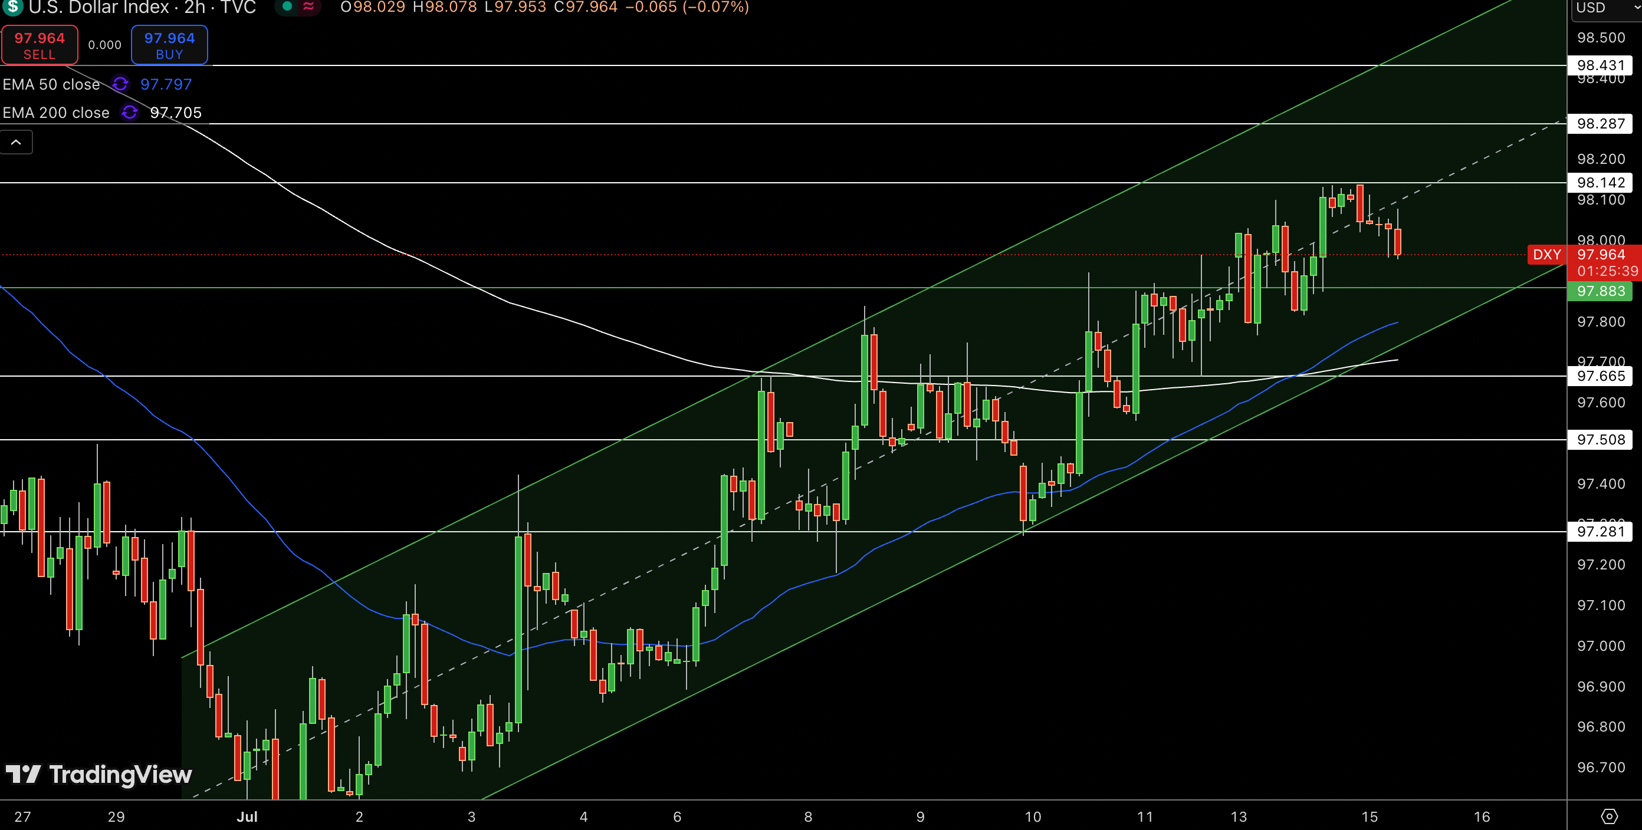The height and width of the screenshot is (830, 1642).
Task: Click the 8 date axis label
Action: (807, 816)
